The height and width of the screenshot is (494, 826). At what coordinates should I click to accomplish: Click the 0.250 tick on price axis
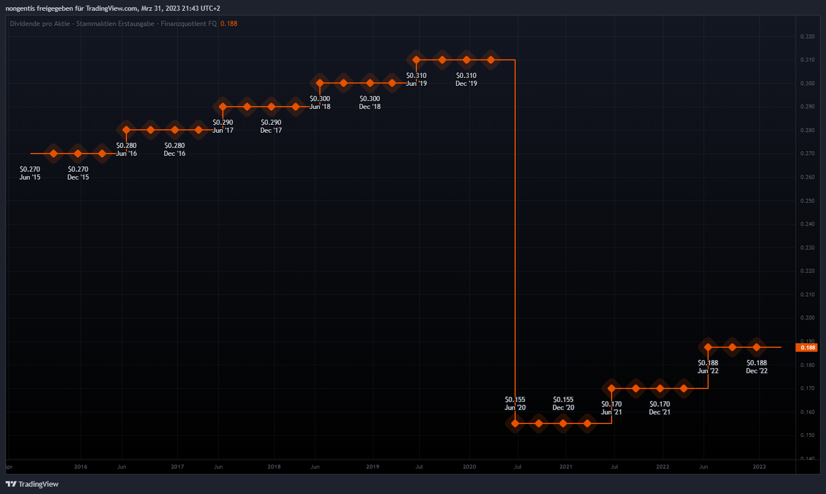tap(807, 201)
